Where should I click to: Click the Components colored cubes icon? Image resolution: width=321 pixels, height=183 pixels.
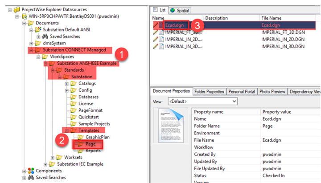(31, 171)
